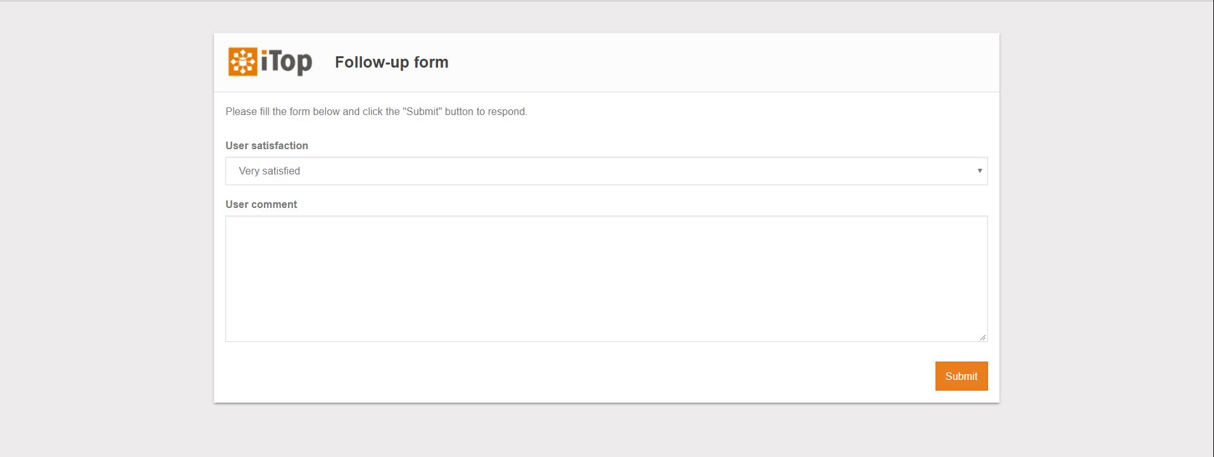Click the "User satisfaction" field label

[x=266, y=145]
